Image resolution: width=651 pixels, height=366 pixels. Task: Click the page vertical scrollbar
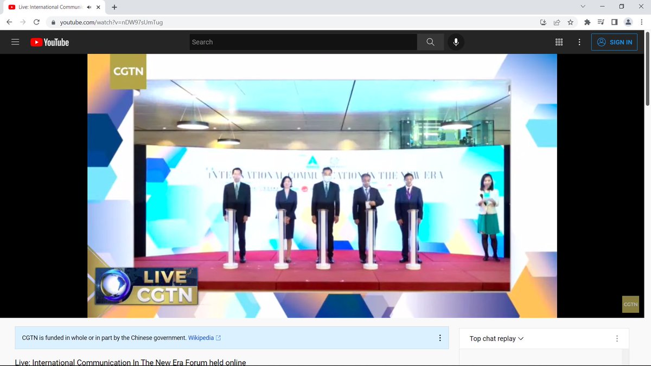click(x=647, y=69)
